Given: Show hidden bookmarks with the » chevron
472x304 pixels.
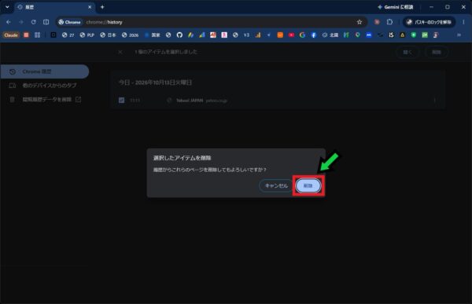Looking at the screenshot, I should [459, 35].
